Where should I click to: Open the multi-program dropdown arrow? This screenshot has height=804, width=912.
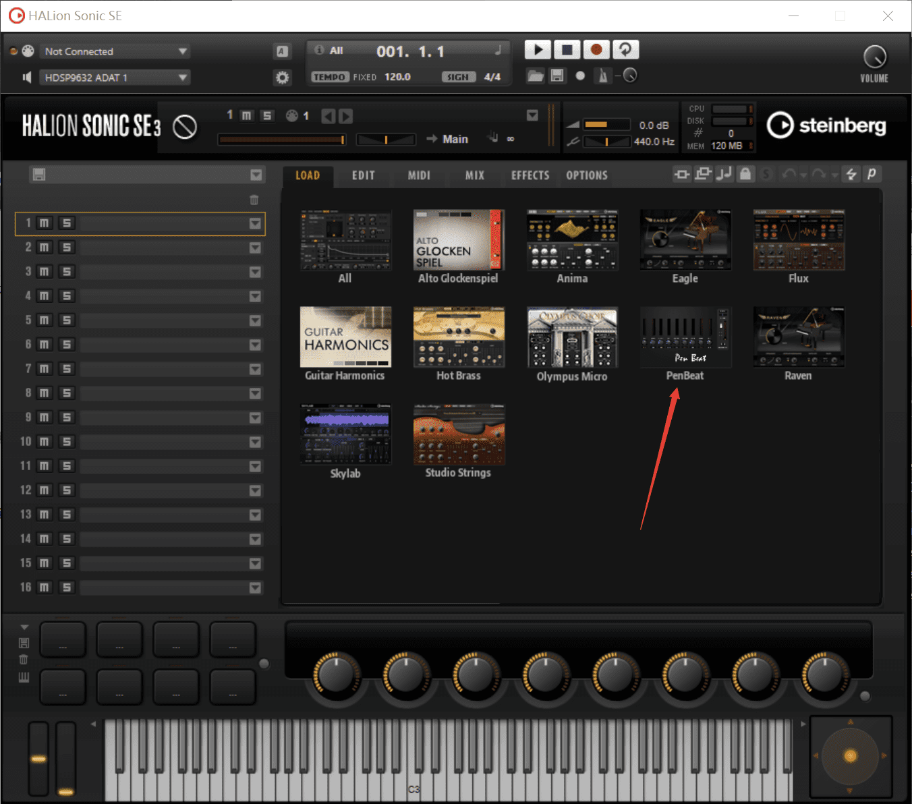coord(256,175)
